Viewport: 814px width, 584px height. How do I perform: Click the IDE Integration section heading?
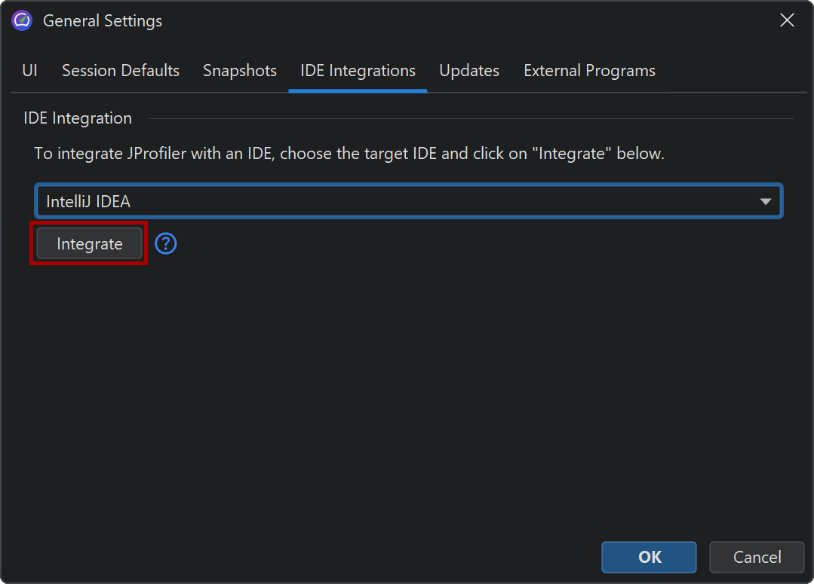(78, 118)
